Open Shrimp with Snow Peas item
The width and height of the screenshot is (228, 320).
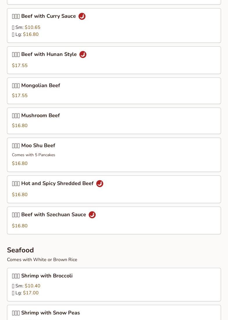click(114, 312)
